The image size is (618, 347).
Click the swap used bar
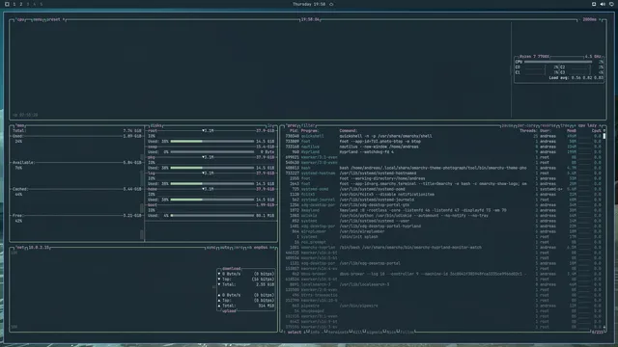click(x=212, y=152)
